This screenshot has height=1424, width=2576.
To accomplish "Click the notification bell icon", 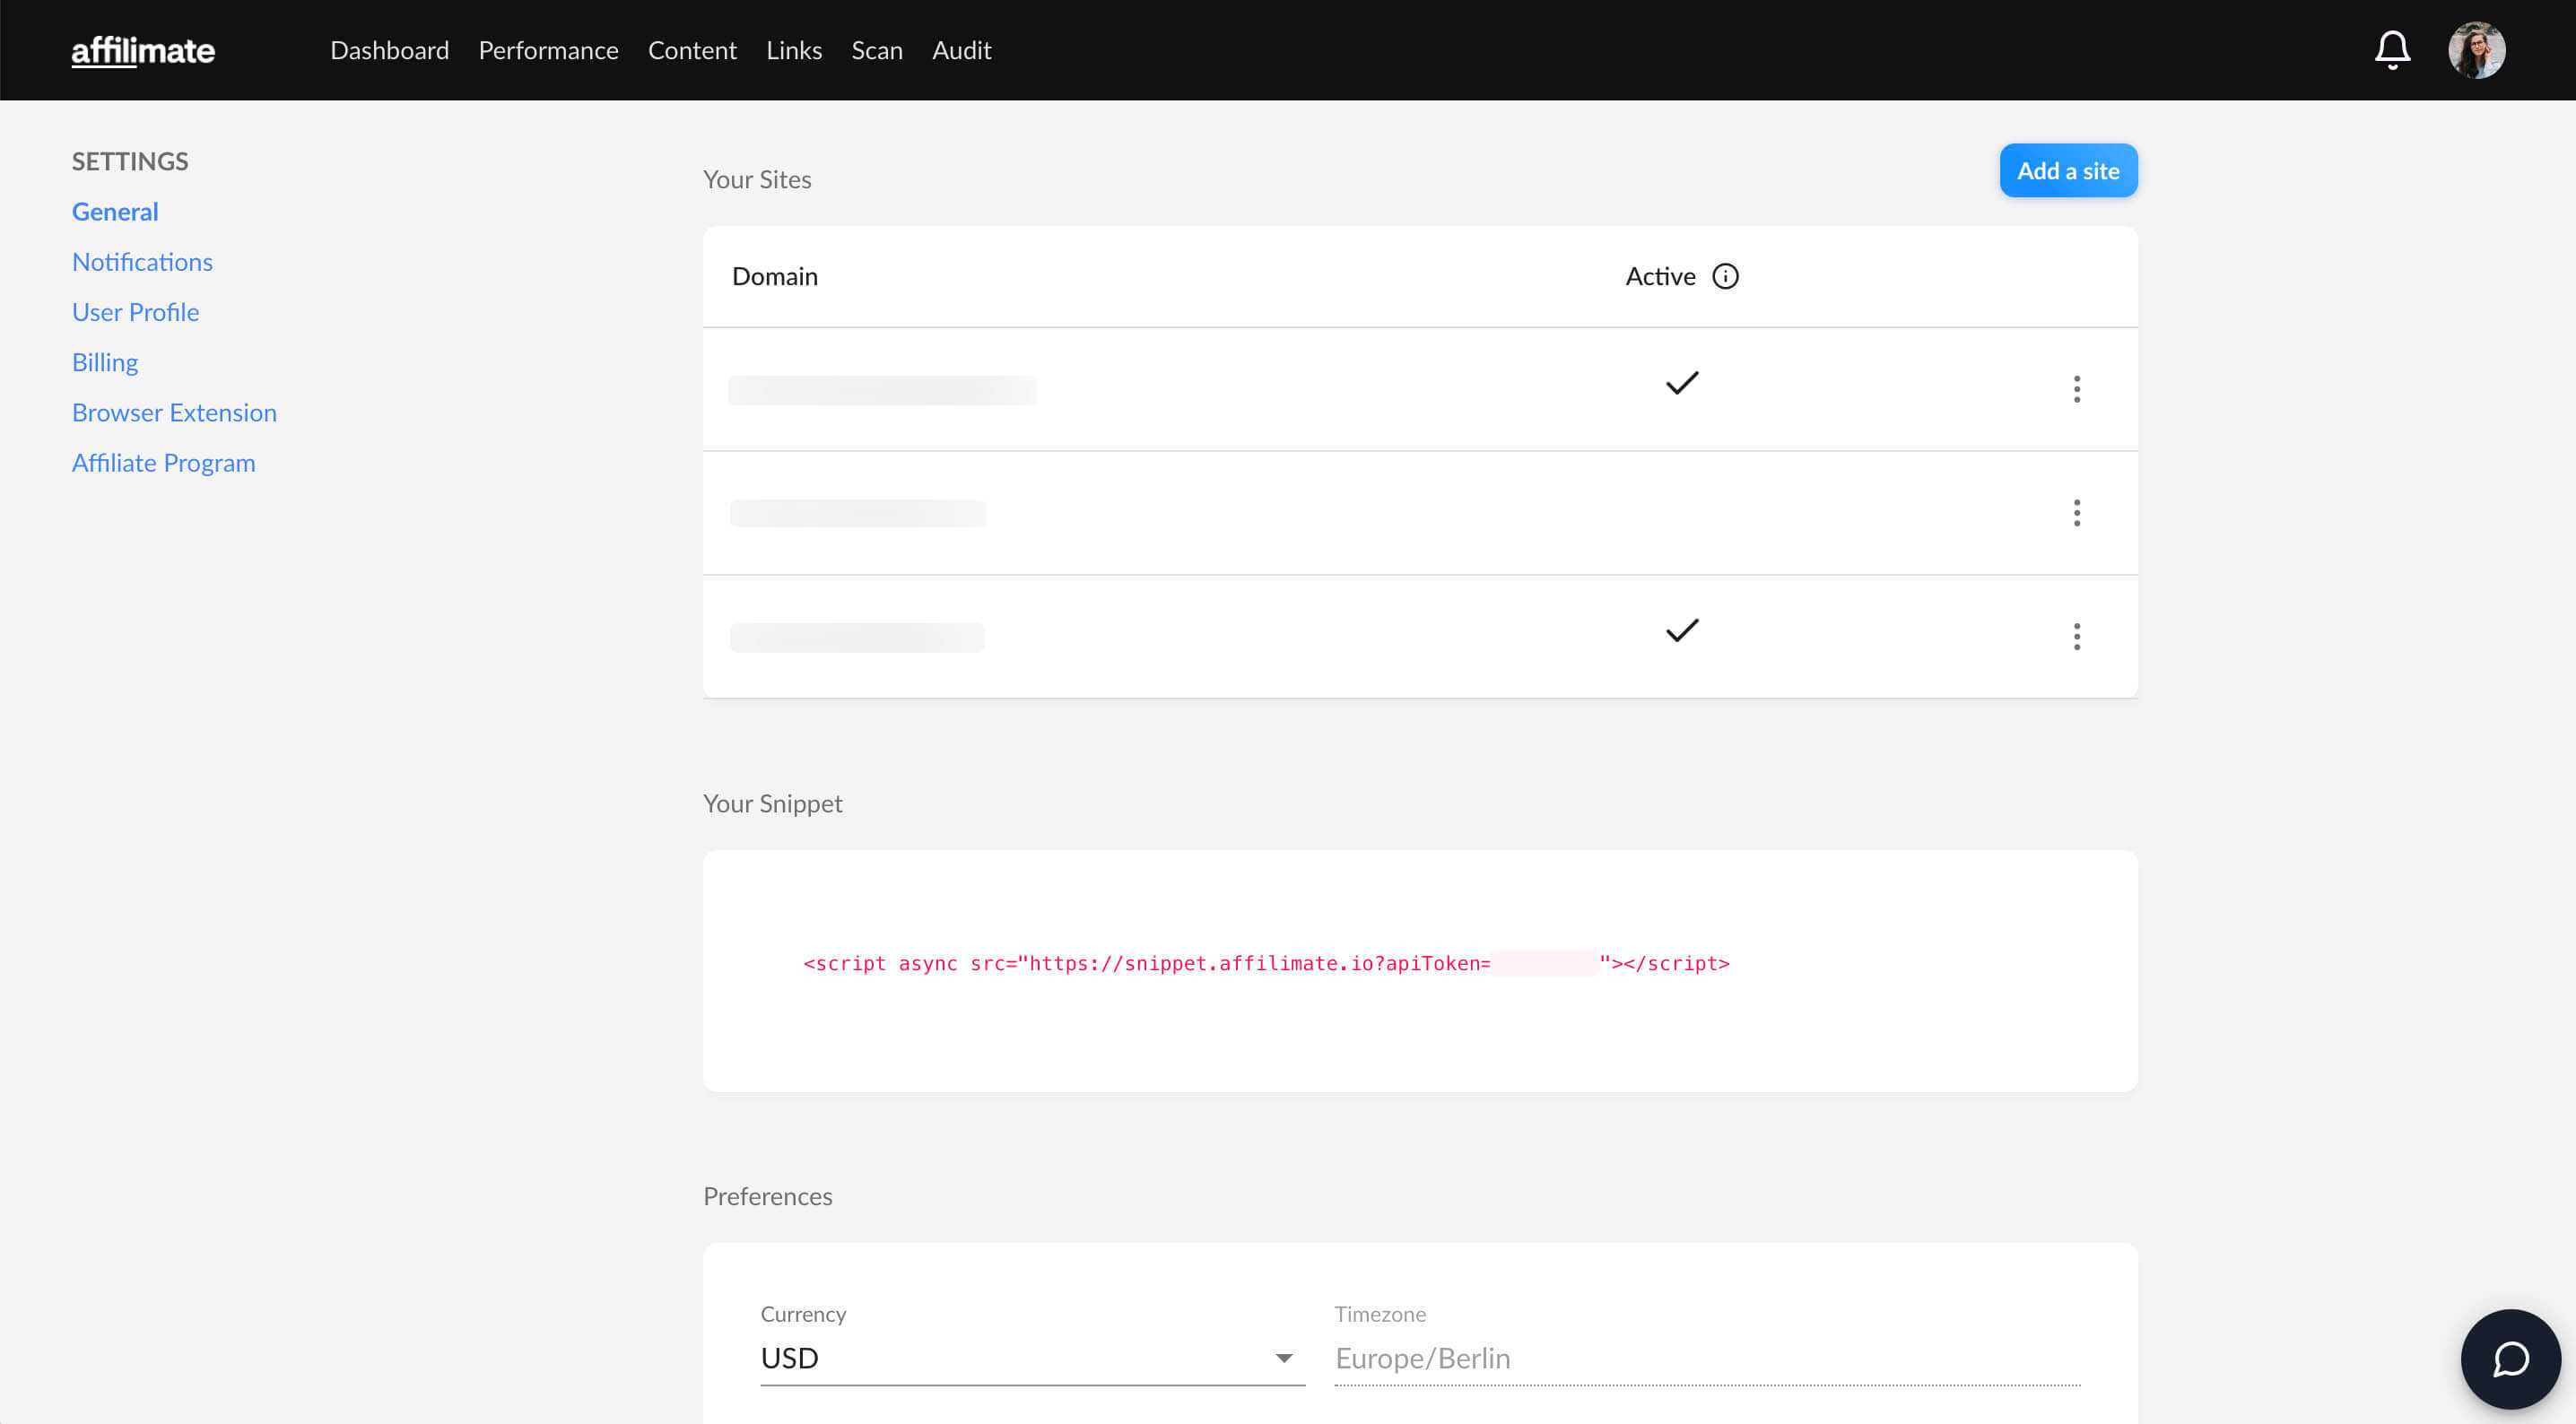I will [x=2389, y=49].
